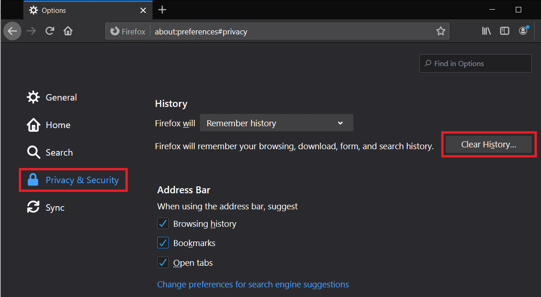Bookmark this page with the star icon
This screenshot has height=297, width=541.
[440, 31]
